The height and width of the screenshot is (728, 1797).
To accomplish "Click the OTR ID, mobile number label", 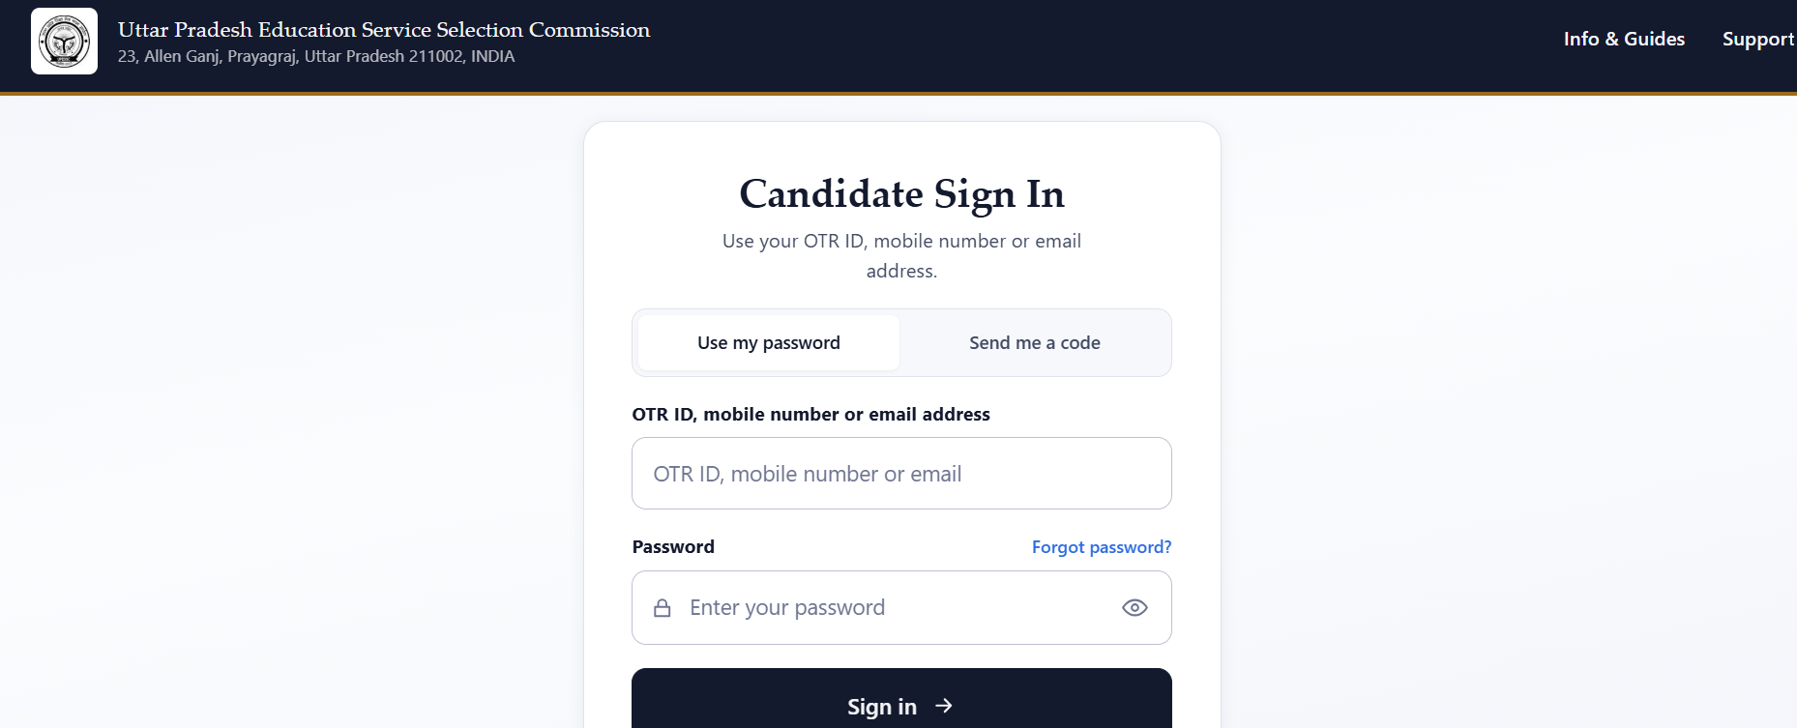I will [x=810, y=414].
